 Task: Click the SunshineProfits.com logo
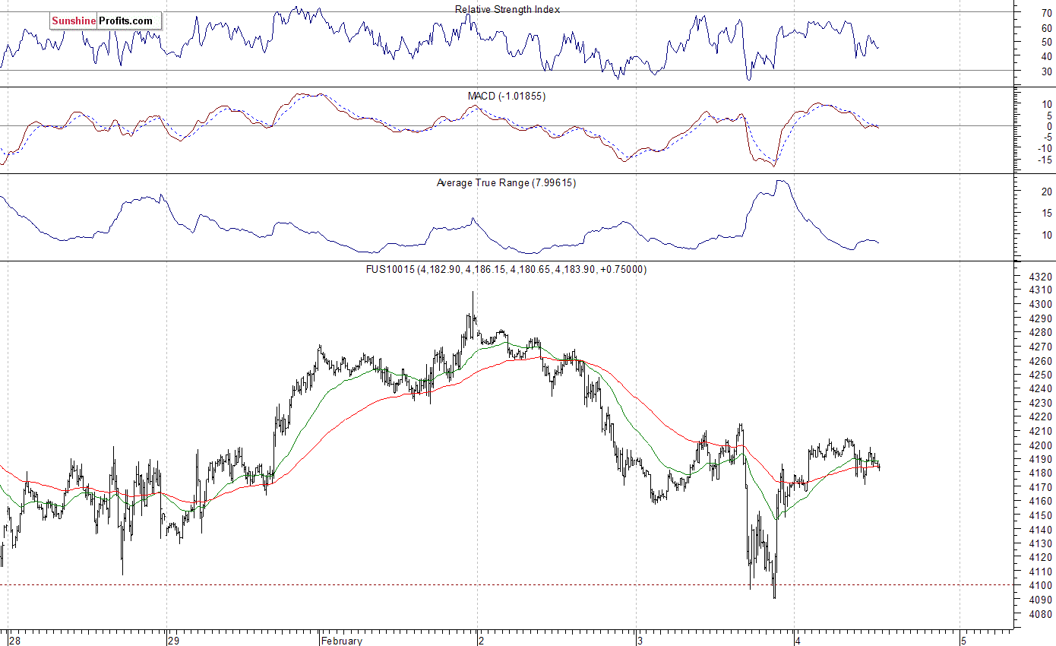(x=106, y=21)
